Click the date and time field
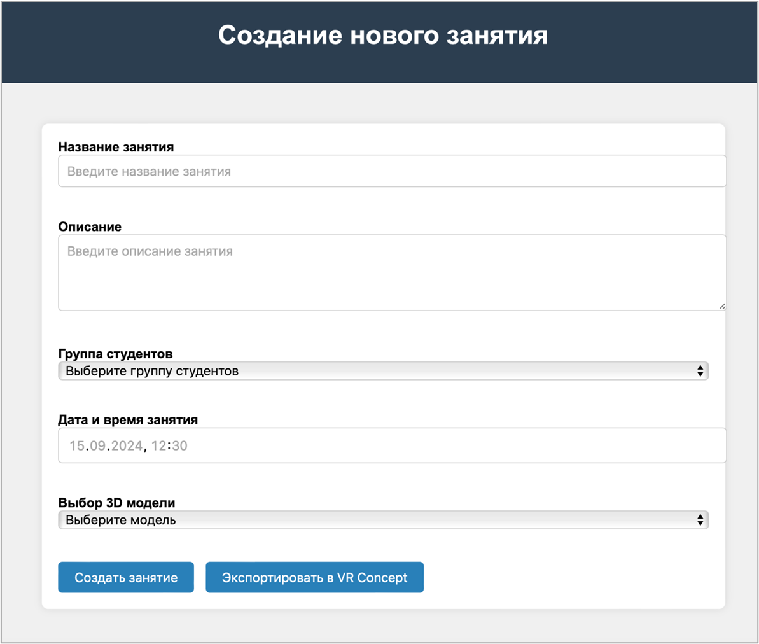The image size is (759, 644). 391,445
